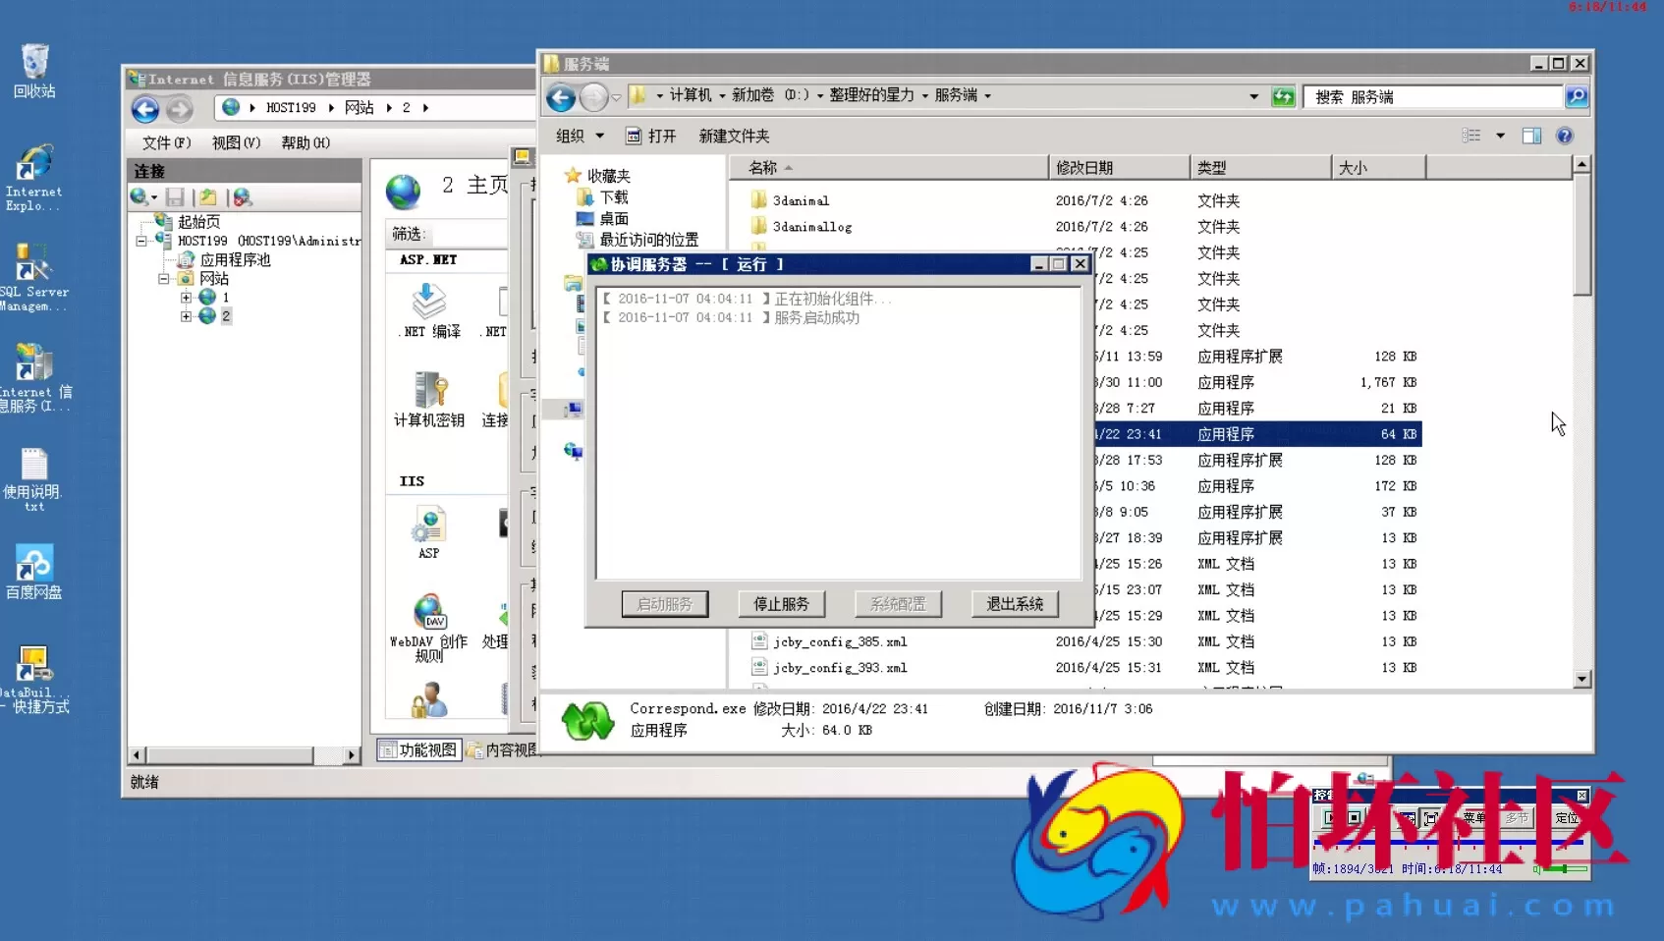Open the 计算机密钥 feature in IIS
Viewport: 1664px width, 941px height.
(429, 398)
